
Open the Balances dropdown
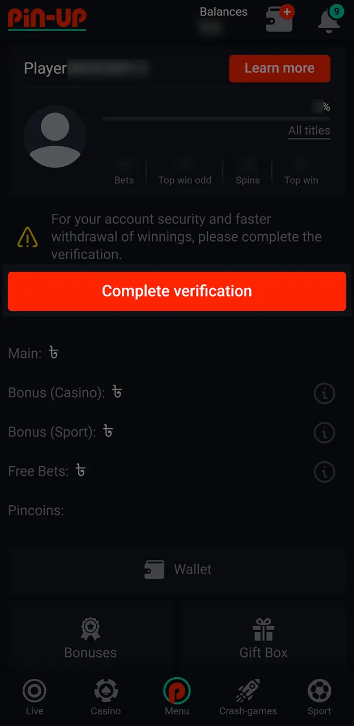point(223,11)
